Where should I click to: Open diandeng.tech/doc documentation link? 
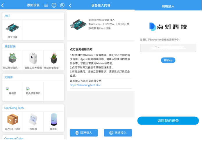pyautogui.click(x=85, y=85)
